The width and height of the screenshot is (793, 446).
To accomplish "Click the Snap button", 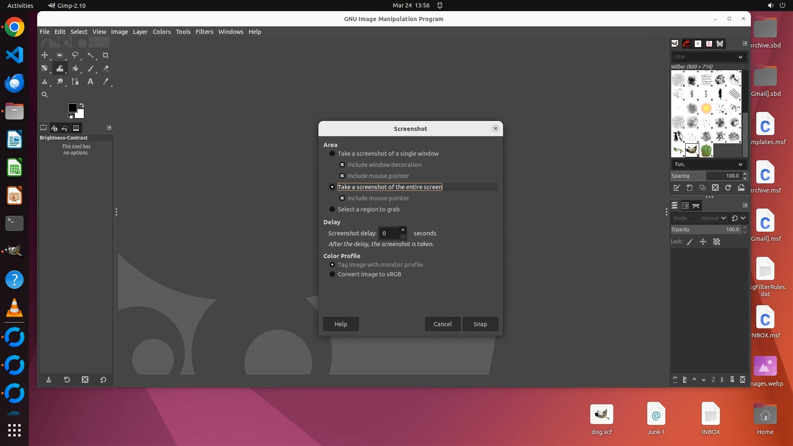I will [x=480, y=324].
